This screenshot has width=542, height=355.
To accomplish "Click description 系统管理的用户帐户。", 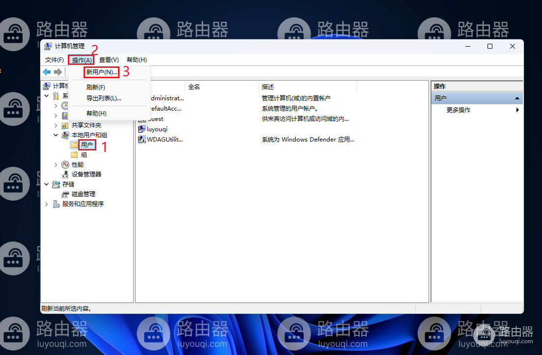I will 289,109.
